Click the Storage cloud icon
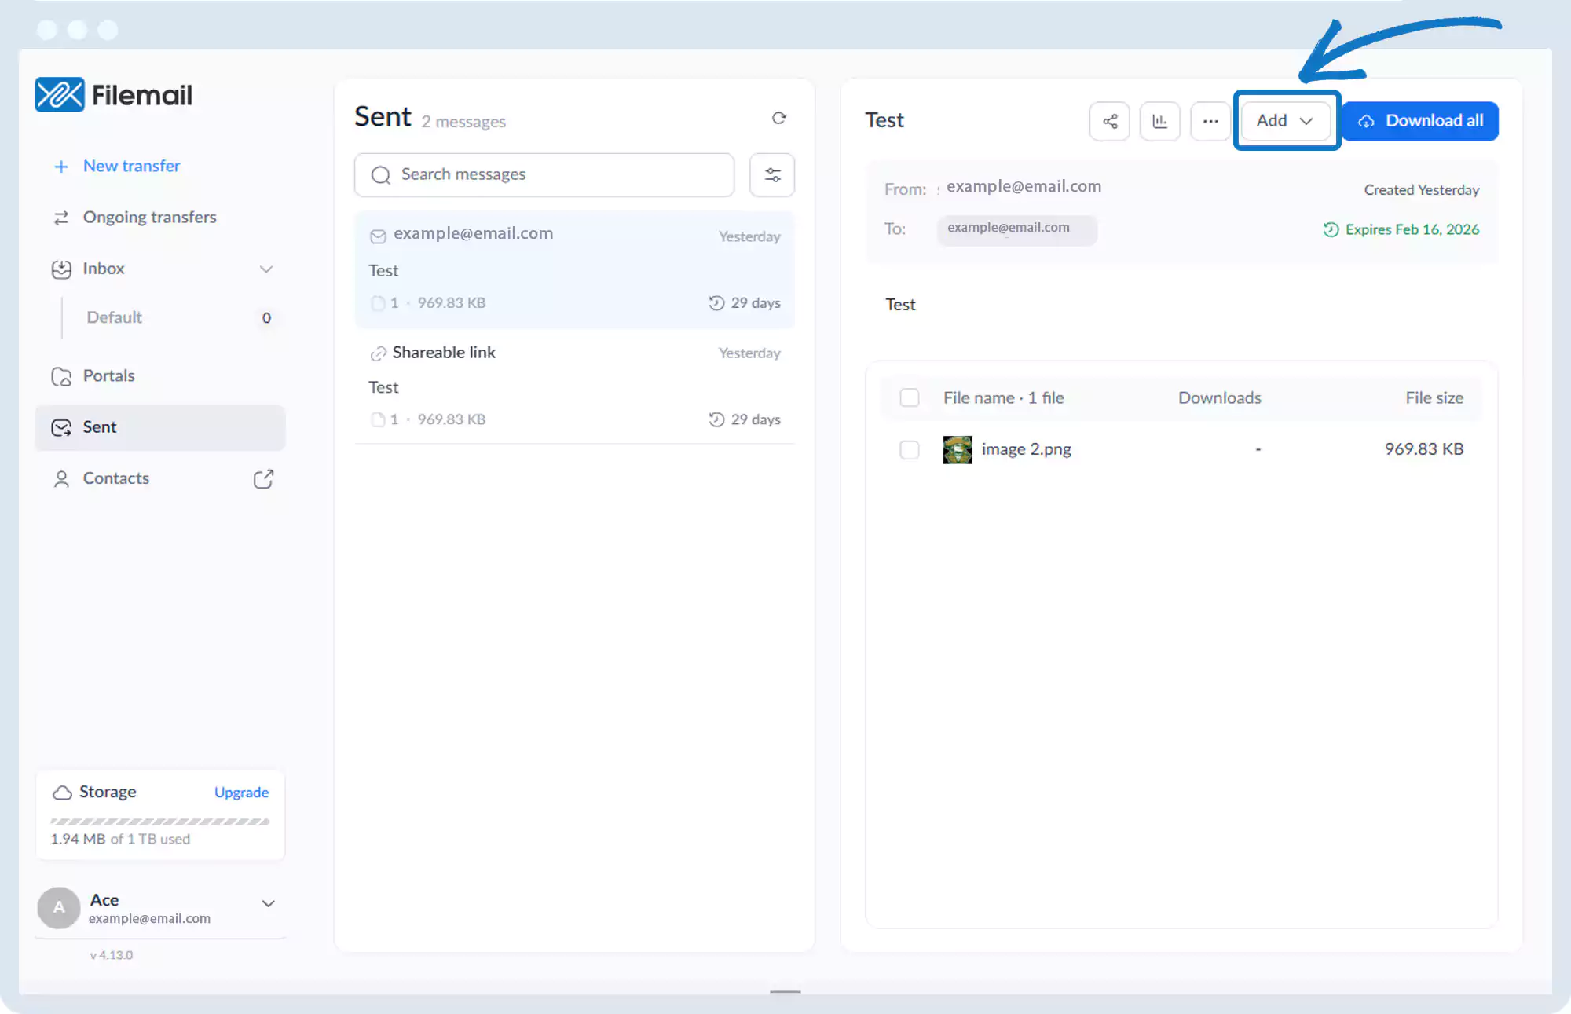This screenshot has height=1014, width=1571. point(62,793)
